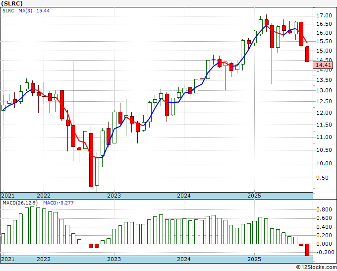Click the 11.00 price axis label

324,137
